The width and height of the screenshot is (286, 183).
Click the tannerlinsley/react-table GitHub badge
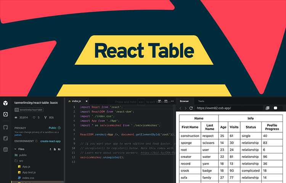tap(29, 110)
